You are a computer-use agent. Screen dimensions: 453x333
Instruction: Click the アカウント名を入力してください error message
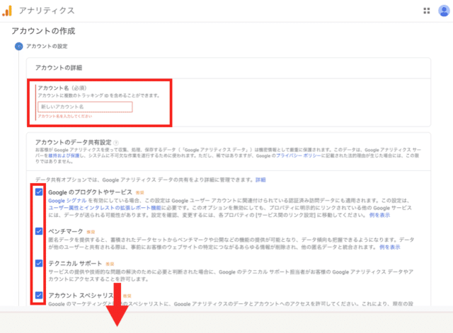click(x=65, y=116)
